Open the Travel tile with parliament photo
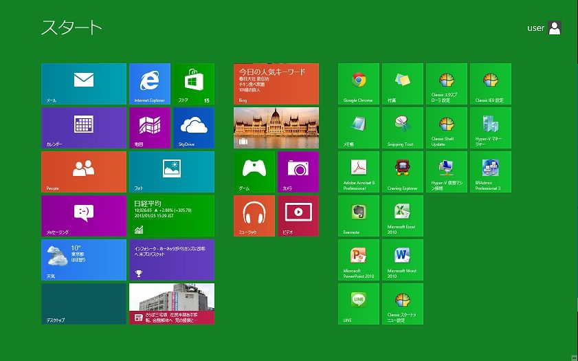The height and width of the screenshot is (361, 578). pos(276,128)
